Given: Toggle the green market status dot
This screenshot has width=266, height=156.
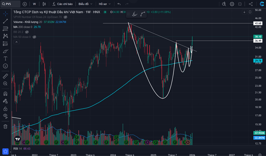Looking at the screenshot, I should coord(105,12).
